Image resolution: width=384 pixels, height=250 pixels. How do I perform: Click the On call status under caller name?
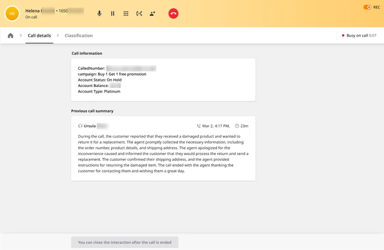coord(31,17)
